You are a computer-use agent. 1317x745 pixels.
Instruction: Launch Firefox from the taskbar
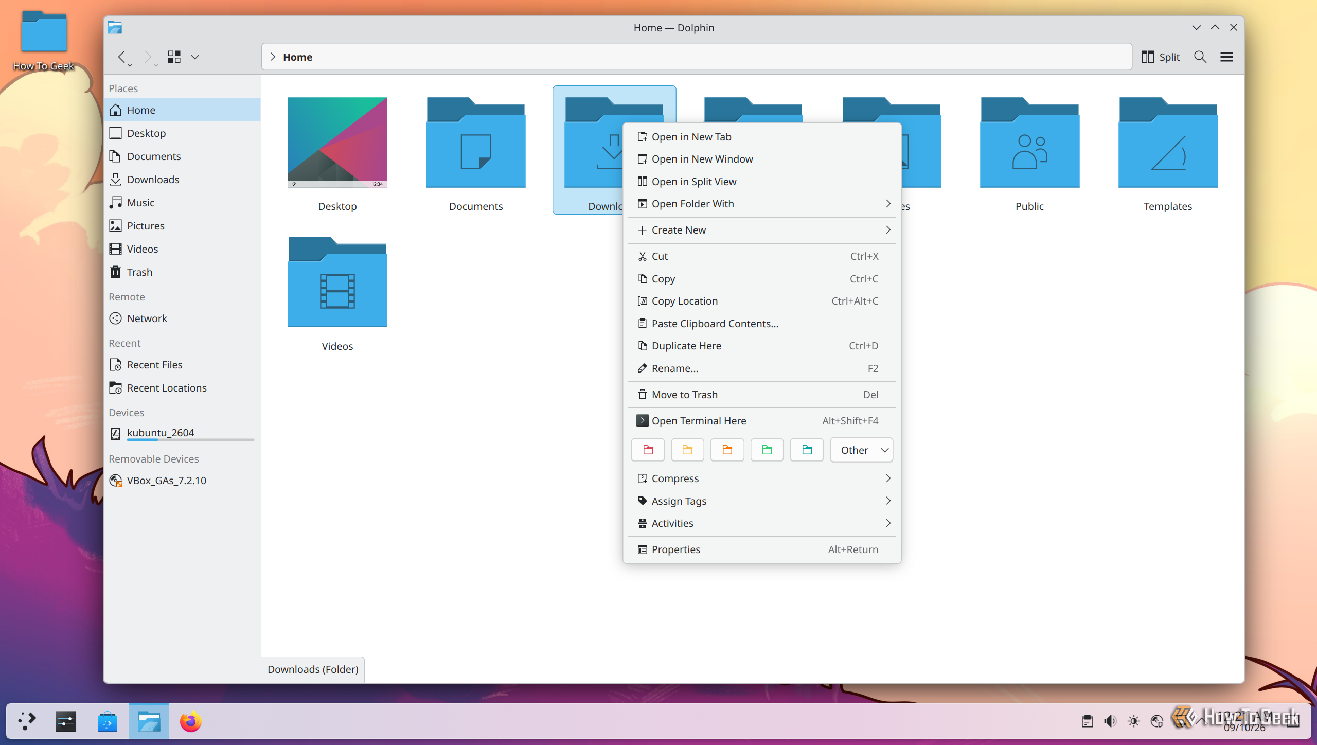pyautogui.click(x=190, y=721)
